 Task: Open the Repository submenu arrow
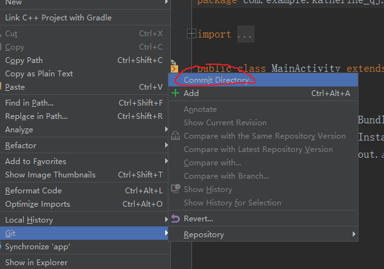(354, 235)
